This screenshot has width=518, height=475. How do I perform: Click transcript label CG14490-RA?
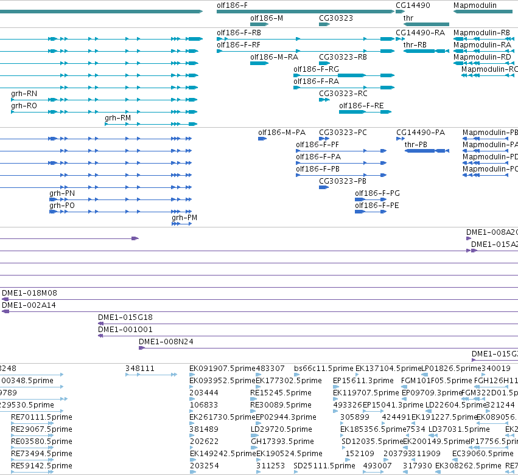tap(420, 33)
